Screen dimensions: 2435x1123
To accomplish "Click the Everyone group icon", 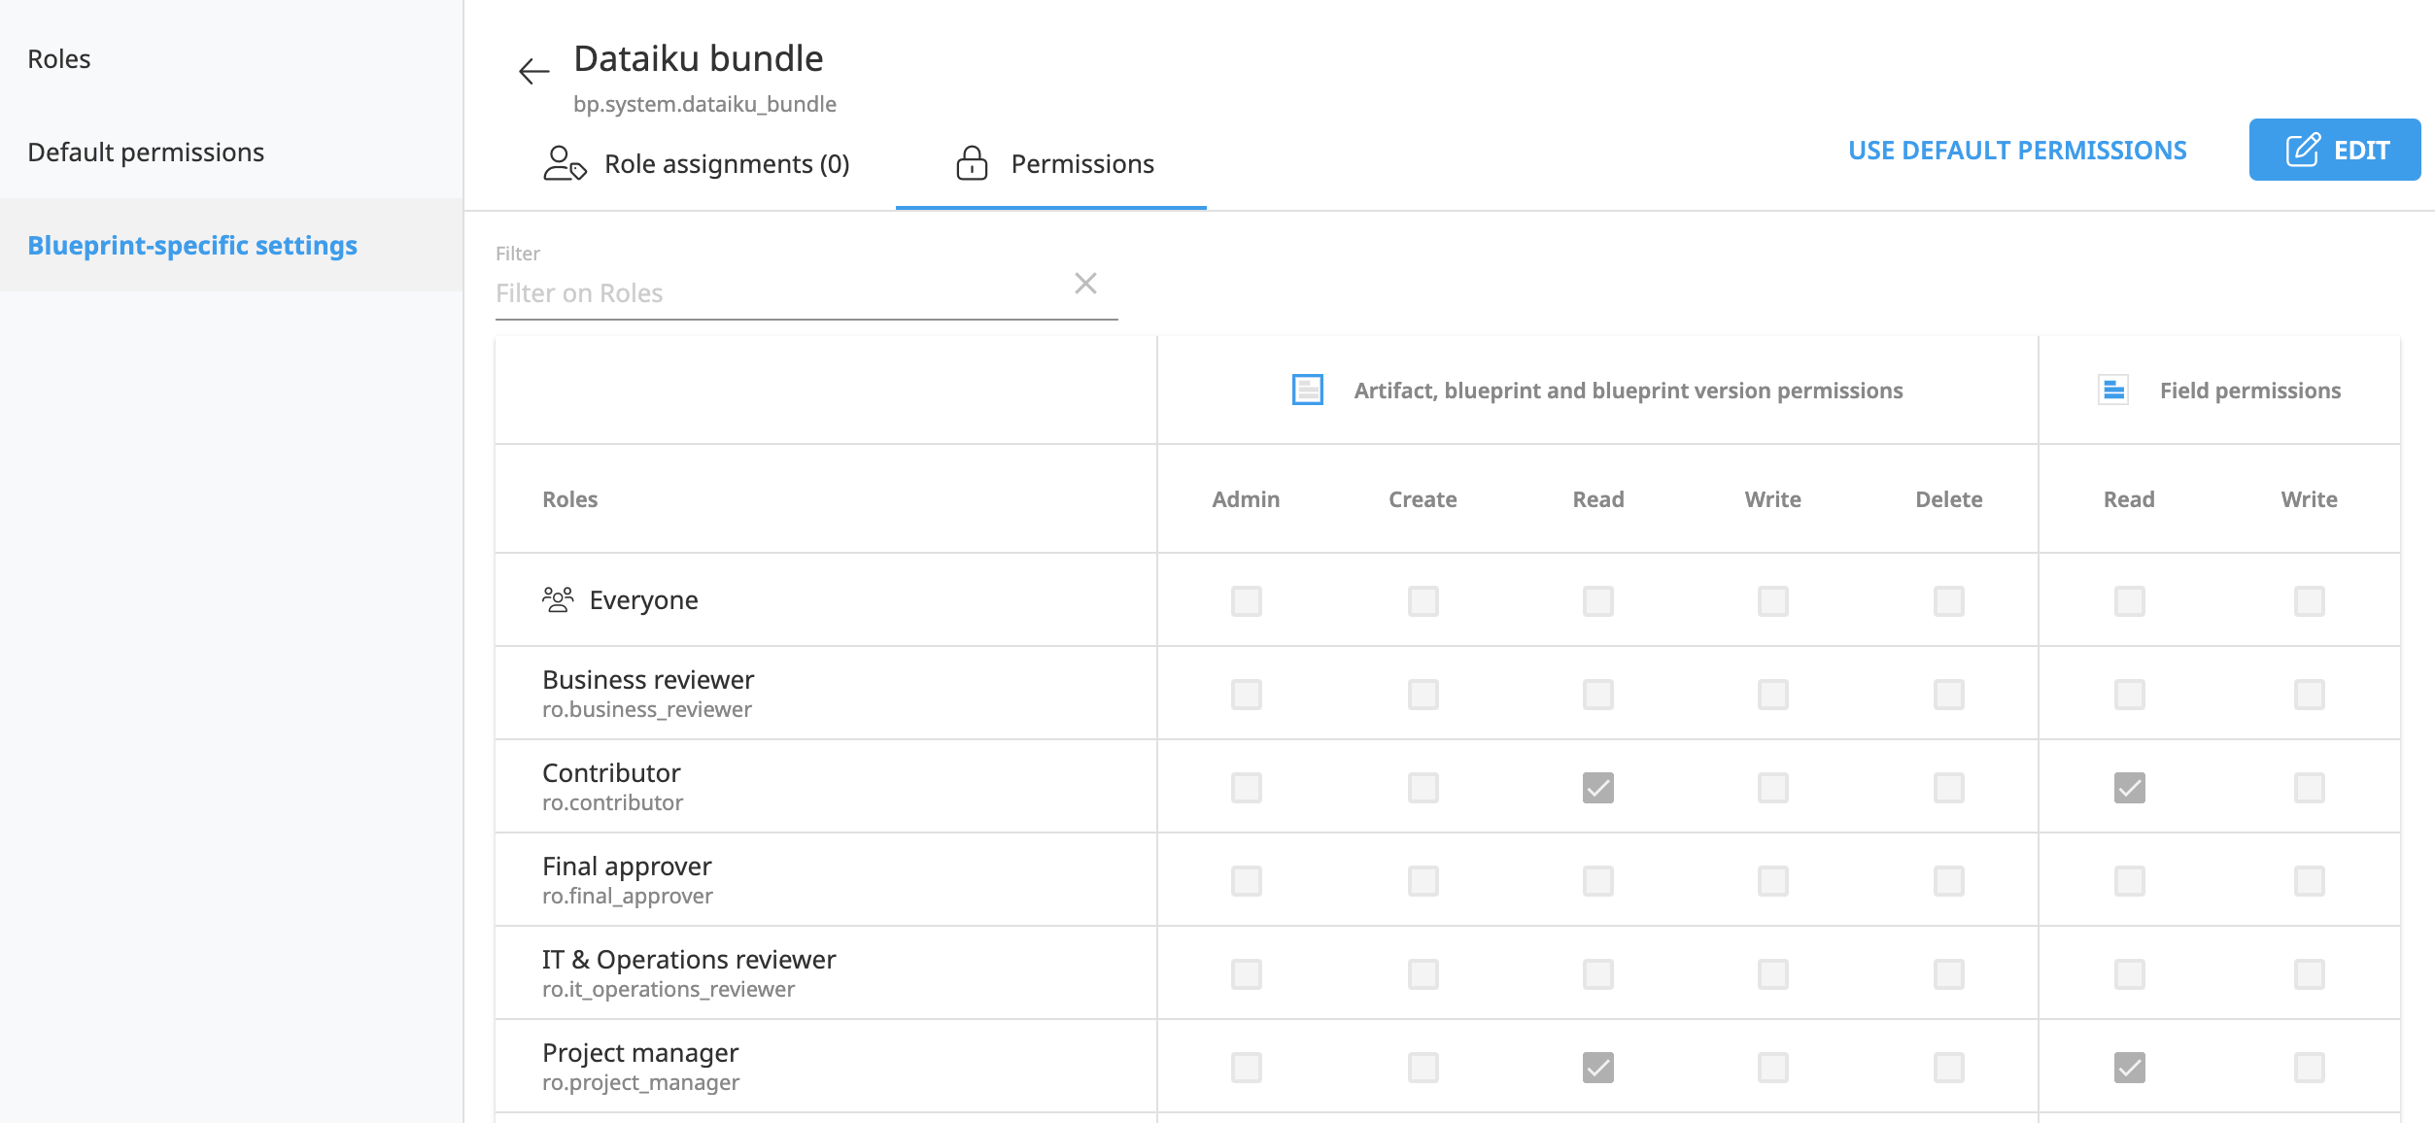I will tap(555, 598).
